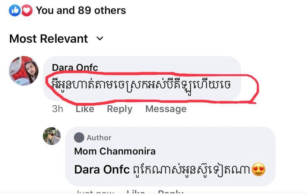The height and width of the screenshot is (194, 306).
Task: Click the Dara Onfc mention in the reply
Action: pyautogui.click(x=102, y=170)
